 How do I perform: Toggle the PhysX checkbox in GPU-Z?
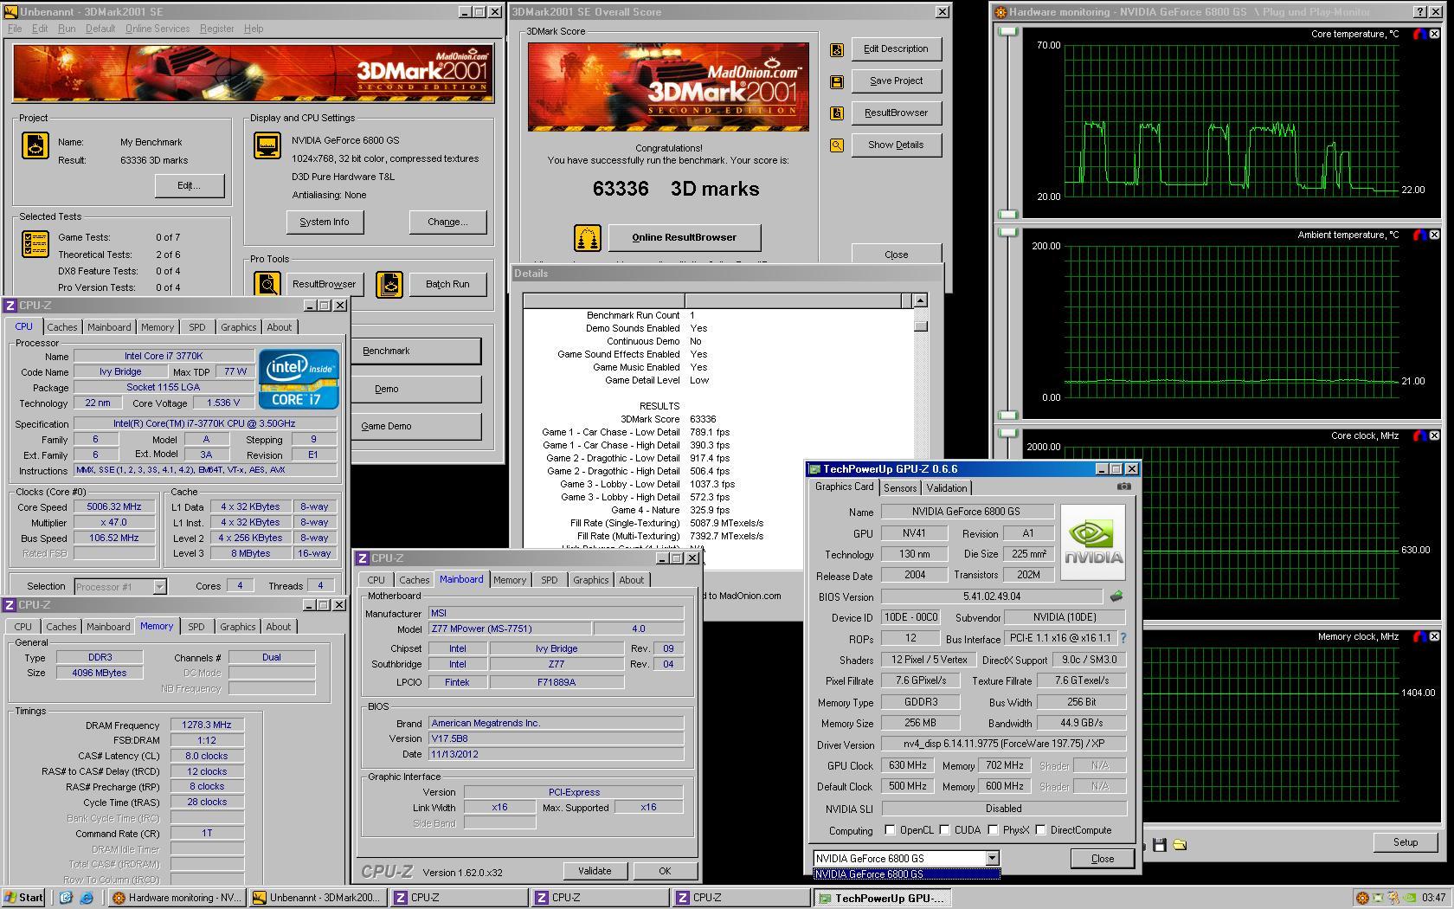(x=992, y=830)
